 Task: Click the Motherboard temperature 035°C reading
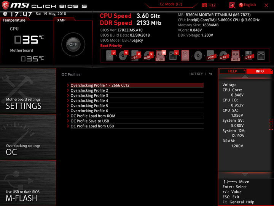coord(32,58)
